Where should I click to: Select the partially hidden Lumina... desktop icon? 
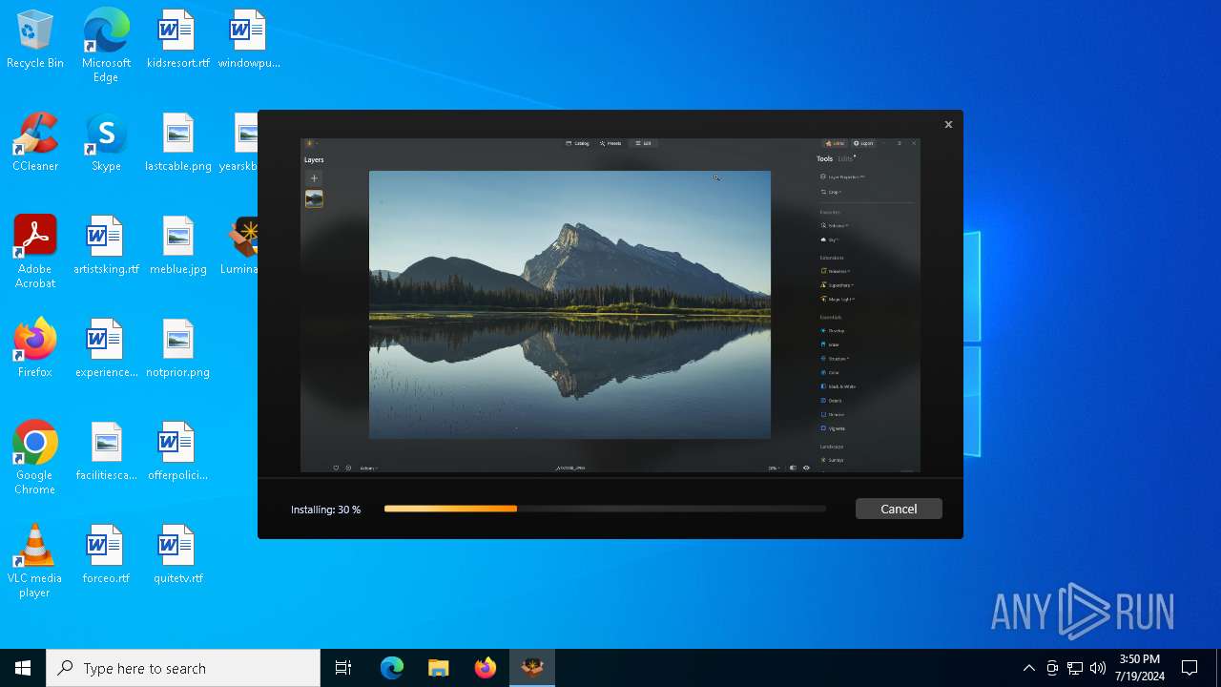[239, 246]
